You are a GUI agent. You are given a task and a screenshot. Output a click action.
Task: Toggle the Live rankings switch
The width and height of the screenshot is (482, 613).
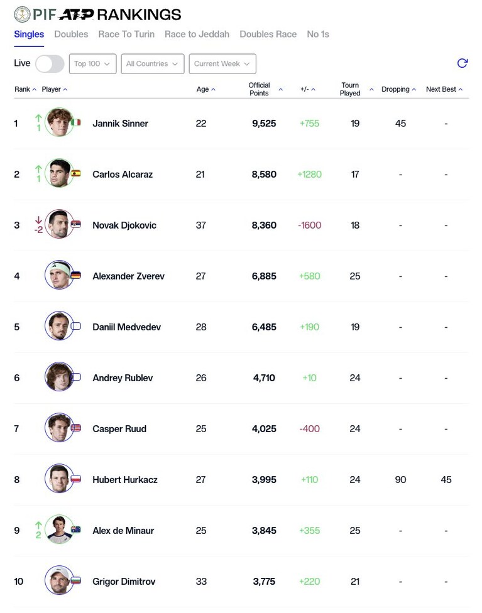pyautogui.click(x=50, y=63)
